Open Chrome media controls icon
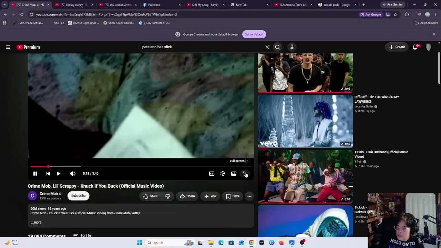This screenshot has height=248, width=441. (x=419, y=14)
